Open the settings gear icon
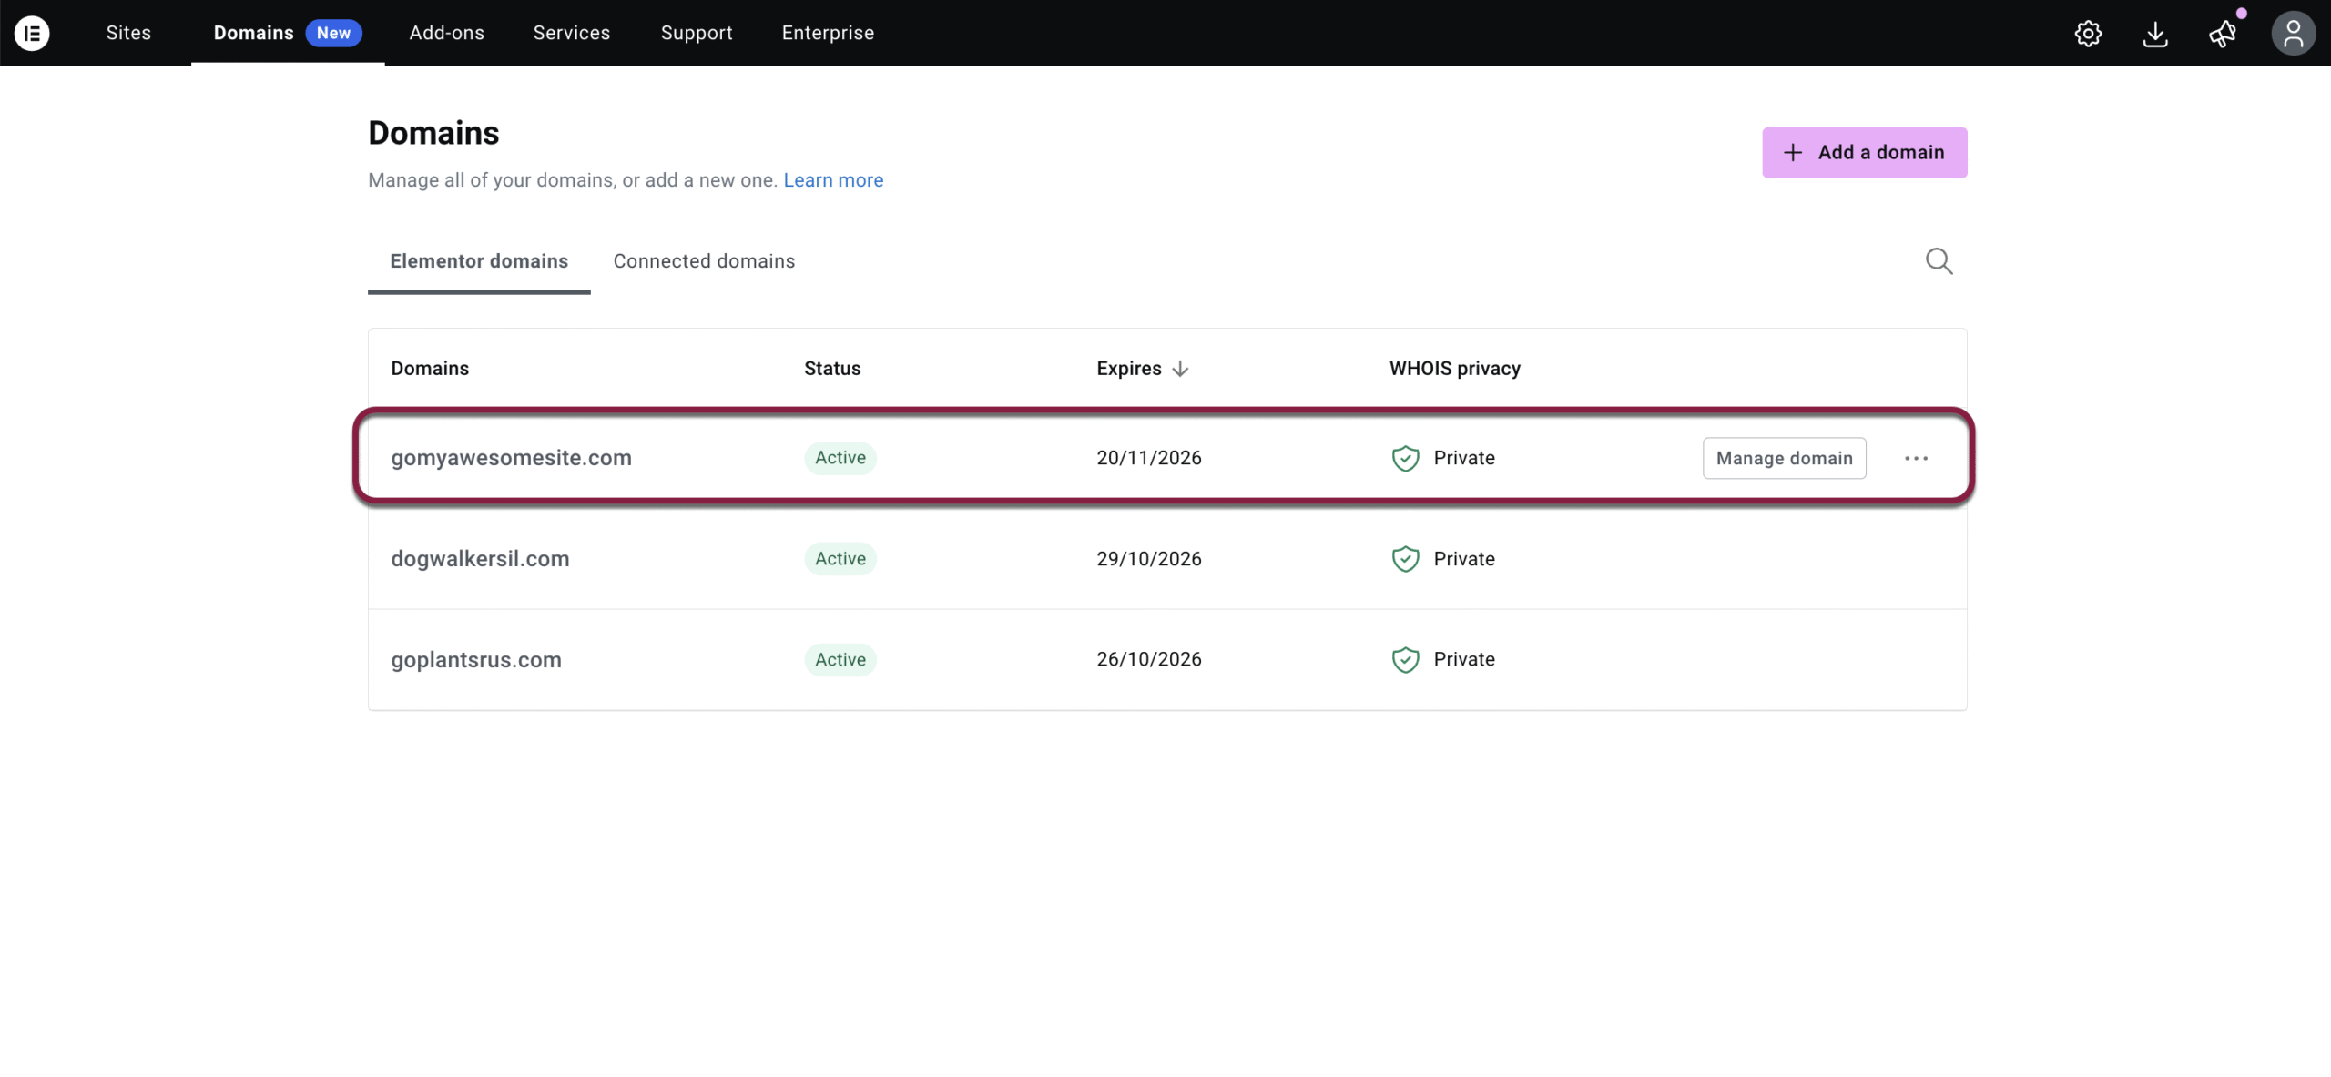The height and width of the screenshot is (1077, 2331). [2088, 34]
